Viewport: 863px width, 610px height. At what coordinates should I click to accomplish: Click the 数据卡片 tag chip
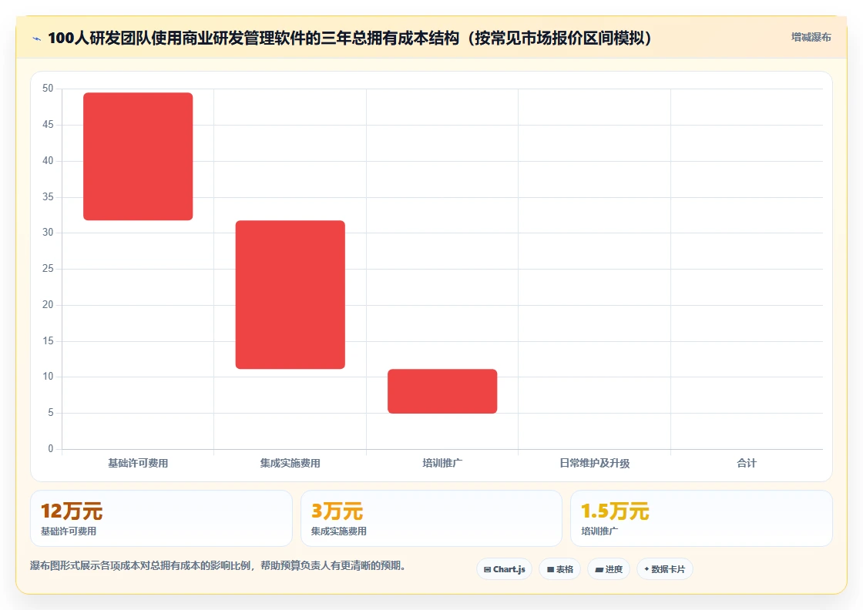coord(664,569)
